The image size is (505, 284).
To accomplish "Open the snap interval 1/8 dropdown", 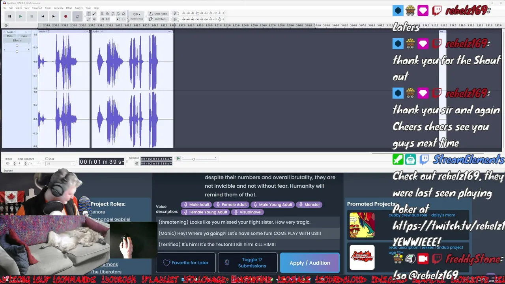I will point(60,163).
